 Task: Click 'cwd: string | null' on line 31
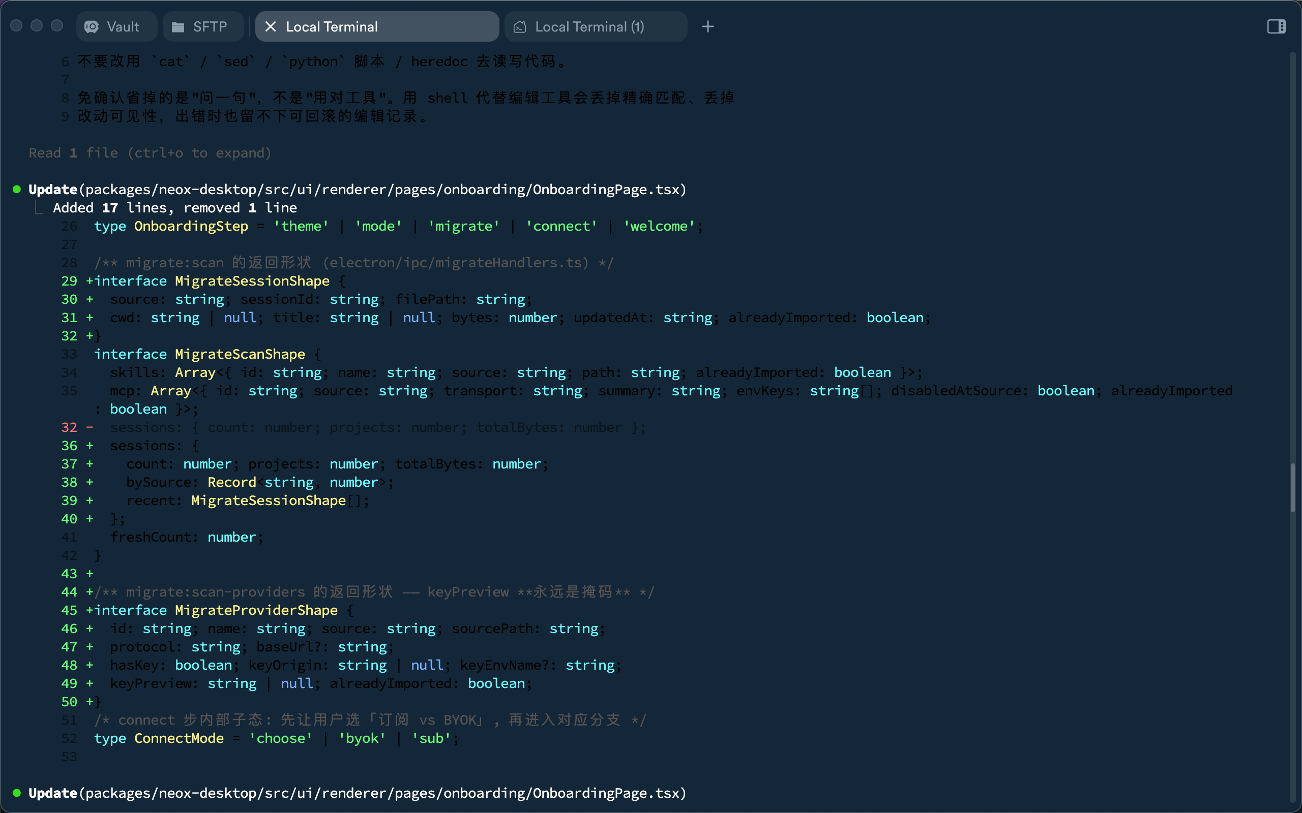click(x=183, y=317)
